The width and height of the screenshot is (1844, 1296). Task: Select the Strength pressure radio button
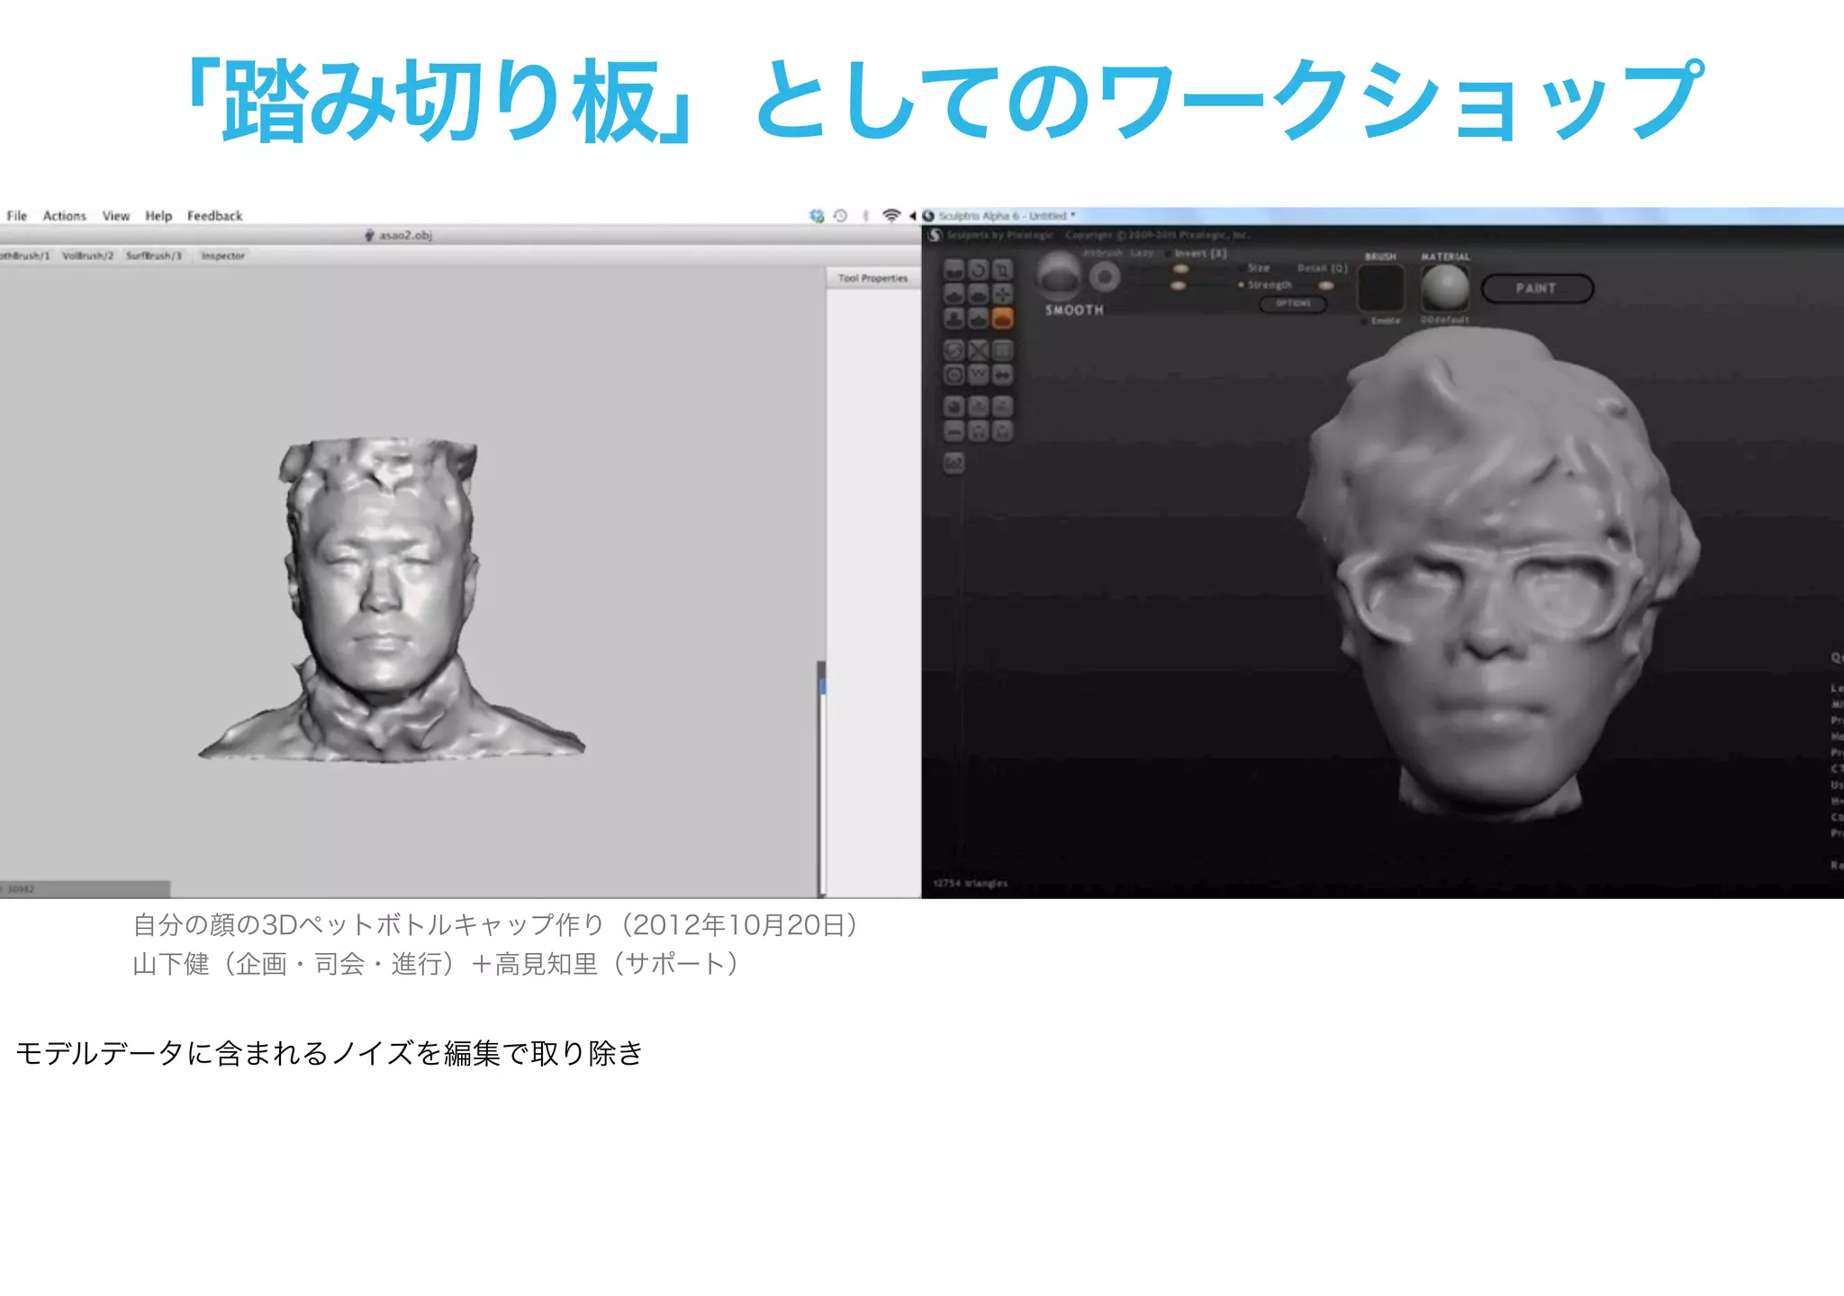point(1241,284)
